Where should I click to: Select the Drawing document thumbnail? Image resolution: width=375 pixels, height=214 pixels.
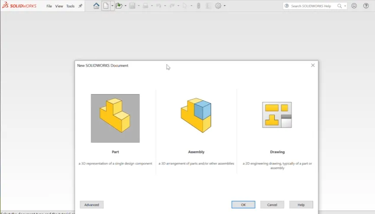tap(277, 115)
